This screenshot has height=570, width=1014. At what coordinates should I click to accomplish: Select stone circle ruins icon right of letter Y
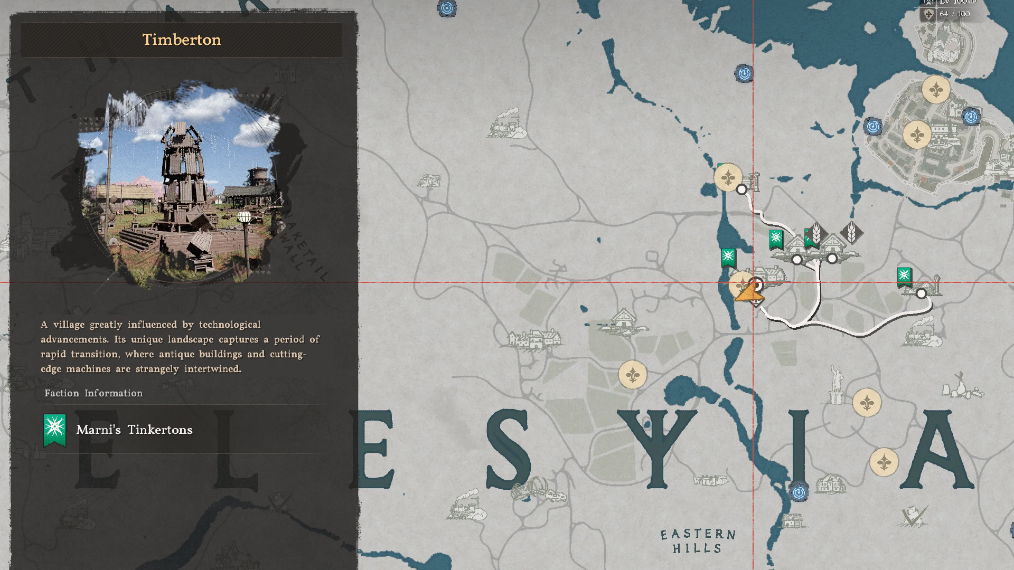[x=711, y=480]
